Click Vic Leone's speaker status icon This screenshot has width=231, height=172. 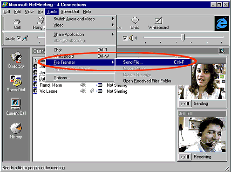click(83, 91)
